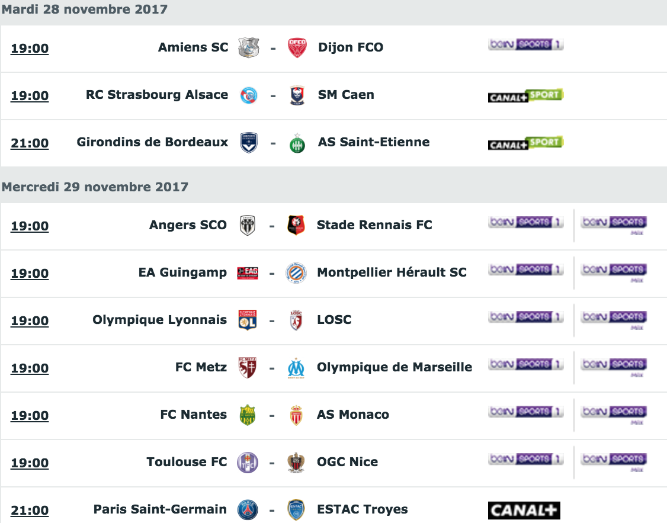Click the Girondins de Bordeaux team name
This screenshot has height=523, width=667.
point(152,142)
